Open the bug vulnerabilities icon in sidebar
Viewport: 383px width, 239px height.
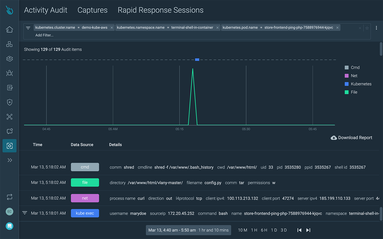click(x=9, y=73)
